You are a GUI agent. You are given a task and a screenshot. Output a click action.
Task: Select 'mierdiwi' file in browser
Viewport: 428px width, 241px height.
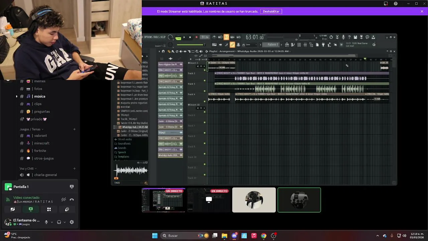point(125,107)
